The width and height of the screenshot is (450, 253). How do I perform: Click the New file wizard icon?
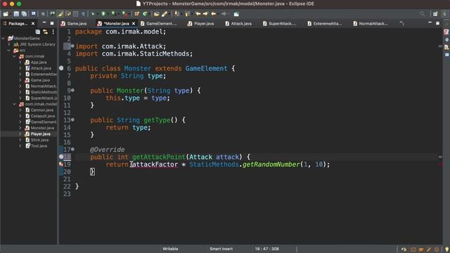click(6, 14)
